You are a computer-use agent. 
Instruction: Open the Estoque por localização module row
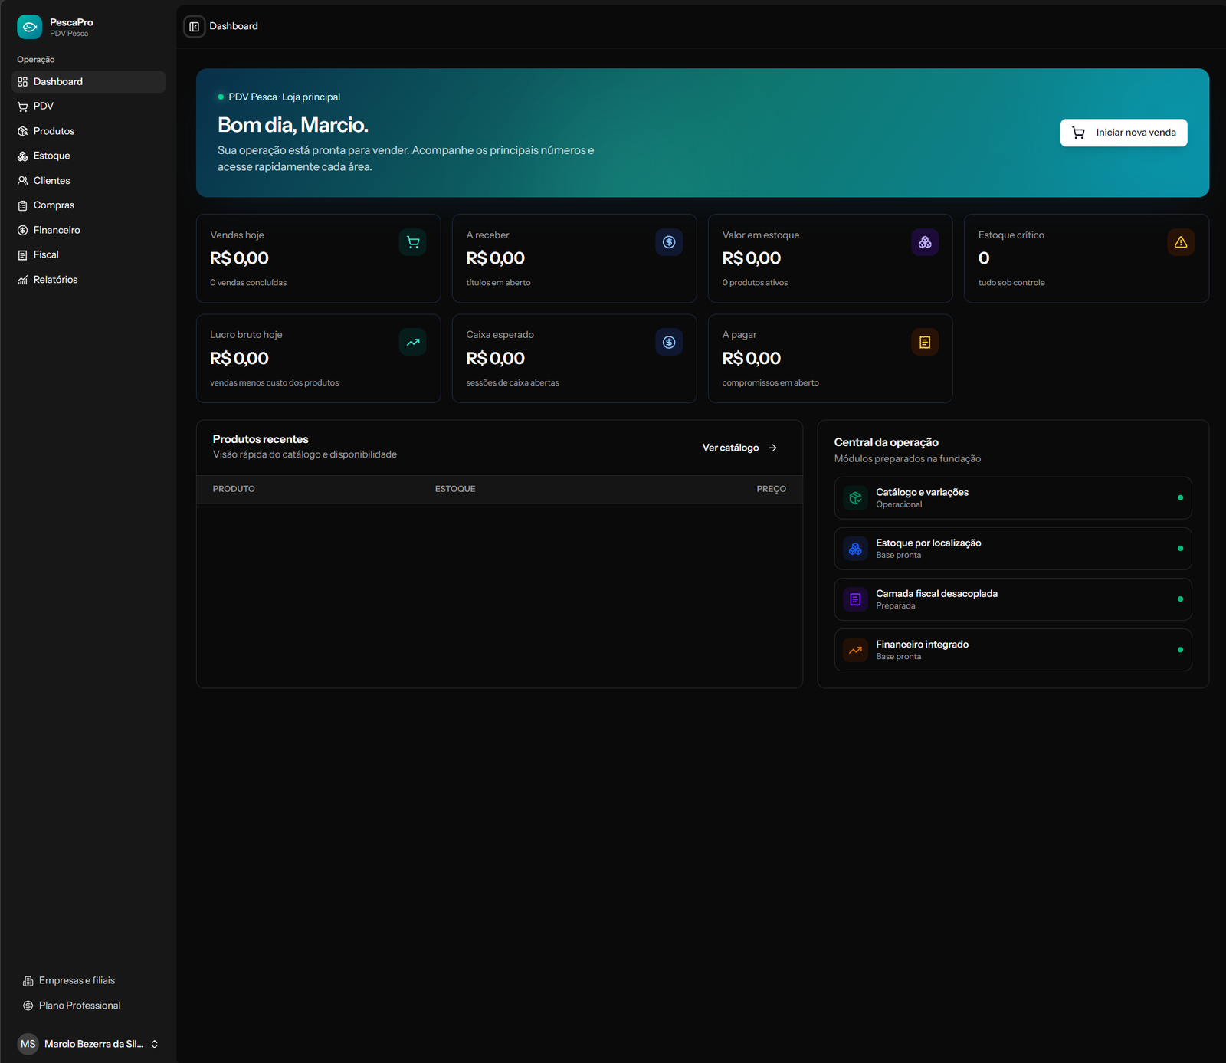coord(1013,549)
